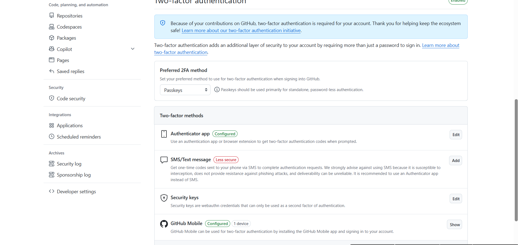Click the Authenticator app 'Configured' badge
518x245 pixels.
click(225, 134)
